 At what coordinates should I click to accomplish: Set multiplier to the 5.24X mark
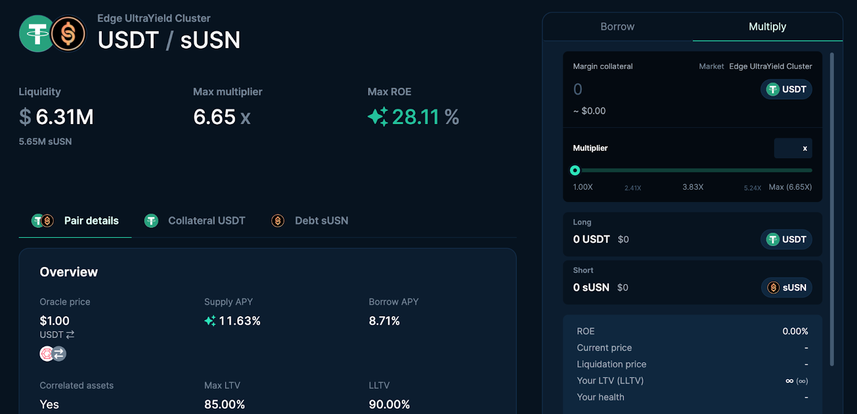[x=753, y=188]
